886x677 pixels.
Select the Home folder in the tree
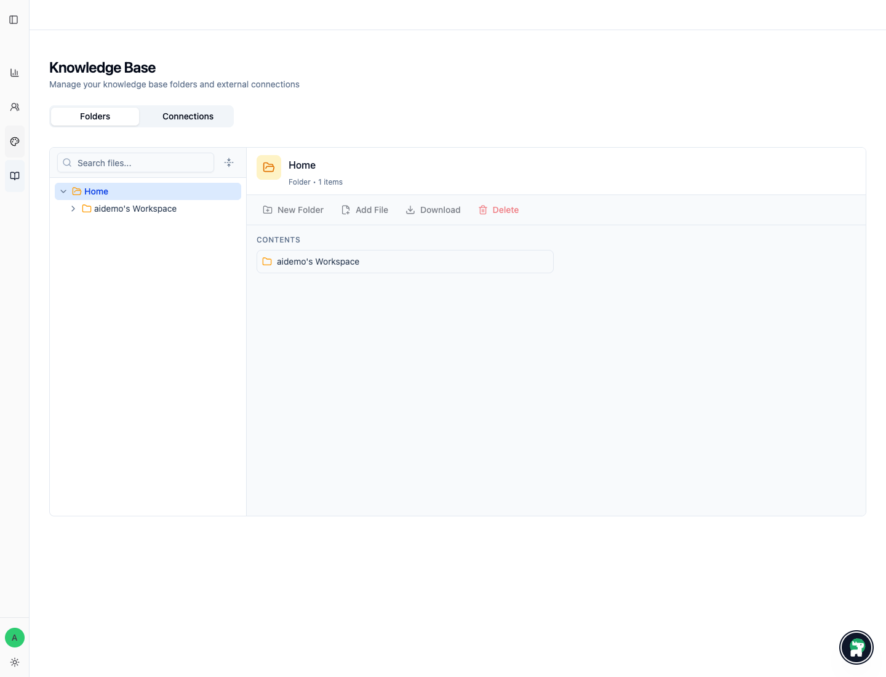pos(96,191)
